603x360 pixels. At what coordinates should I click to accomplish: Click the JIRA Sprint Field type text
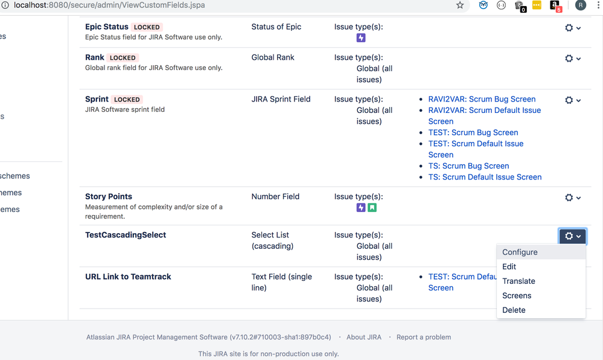[x=281, y=99]
